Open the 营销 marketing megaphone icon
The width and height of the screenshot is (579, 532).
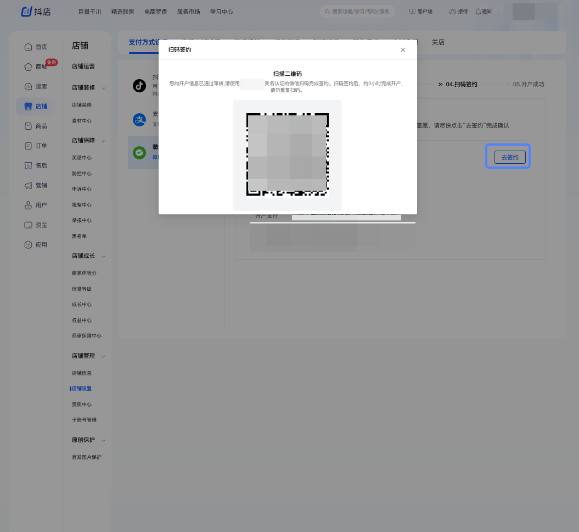pos(29,186)
